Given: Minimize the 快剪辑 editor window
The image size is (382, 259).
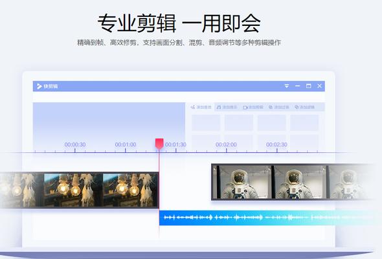Looking at the screenshot, I should [297, 86].
